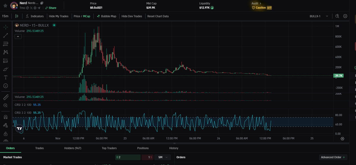
Task: Switch to the Trades tab
Action: click(39, 148)
